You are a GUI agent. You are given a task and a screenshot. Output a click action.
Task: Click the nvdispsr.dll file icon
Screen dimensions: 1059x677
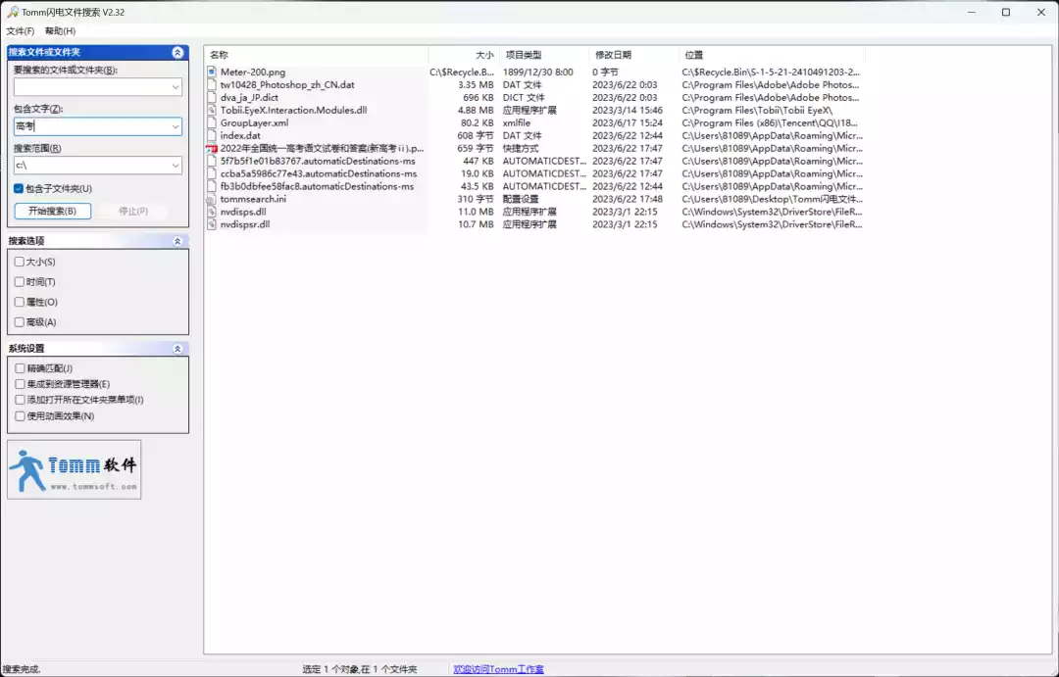point(212,224)
